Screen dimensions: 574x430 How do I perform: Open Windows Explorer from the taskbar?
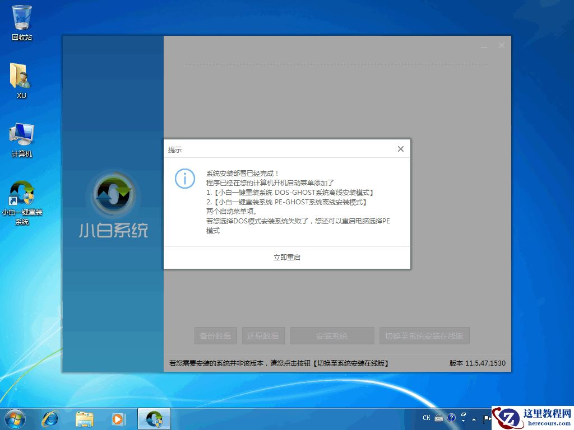click(x=84, y=418)
